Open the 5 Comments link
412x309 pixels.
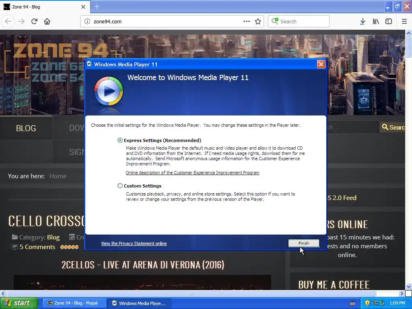tap(37, 247)
